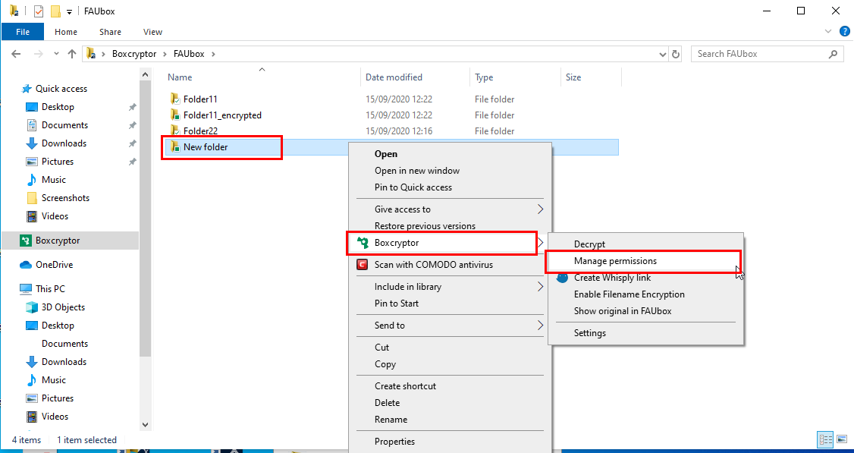Select Enable Filename Encryption
This screenshot has width=854, height=453.
629,294
